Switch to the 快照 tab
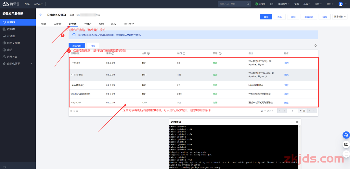The image size is (350, 169). pos(101,24)
